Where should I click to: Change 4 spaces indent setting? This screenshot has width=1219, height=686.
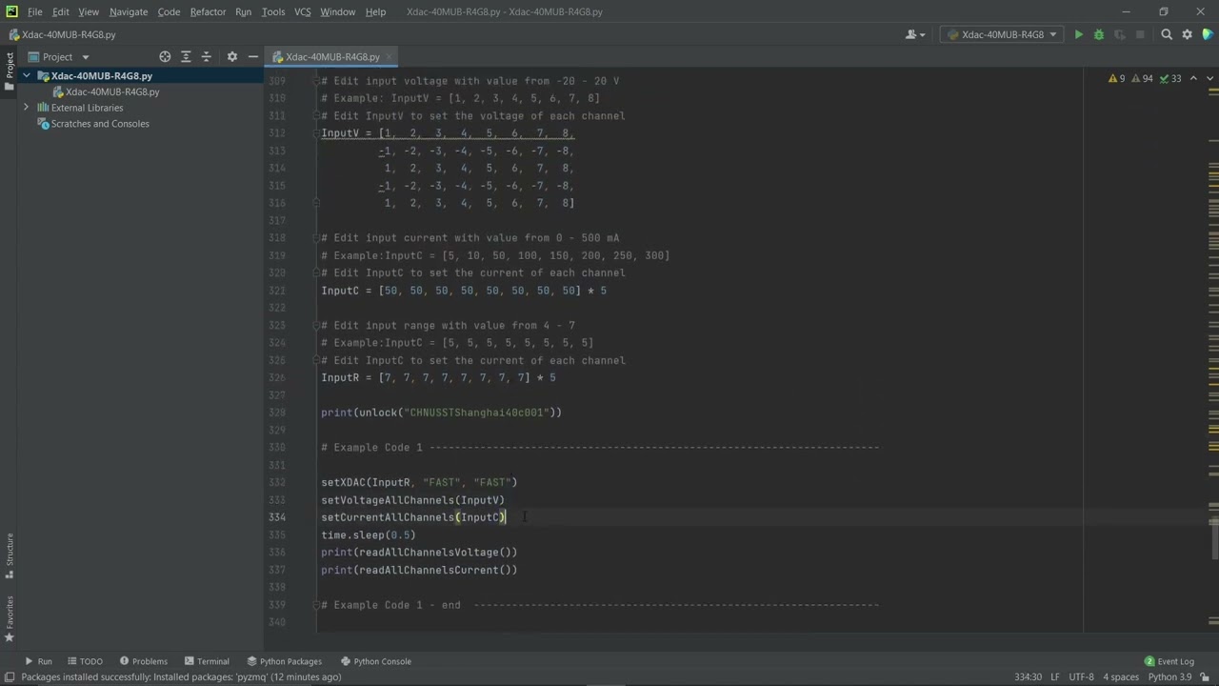pyautogui.click(x=1121, y=677)
